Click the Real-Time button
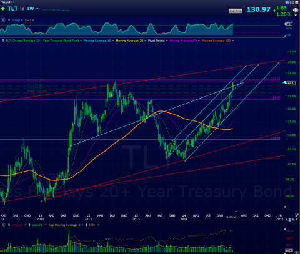Viewport: 300px width, 254px height. 236,11
